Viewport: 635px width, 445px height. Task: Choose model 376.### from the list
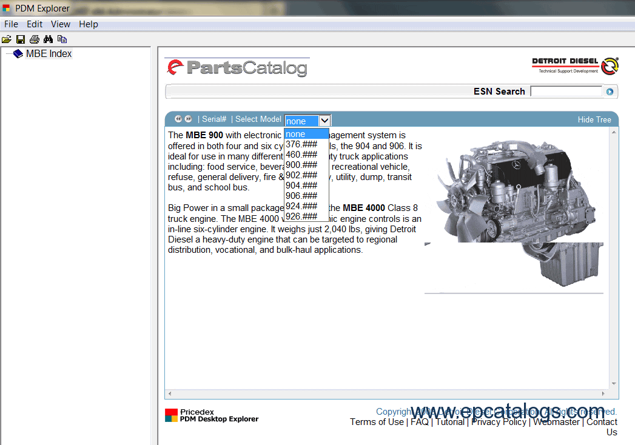click(x=306, y=144)
